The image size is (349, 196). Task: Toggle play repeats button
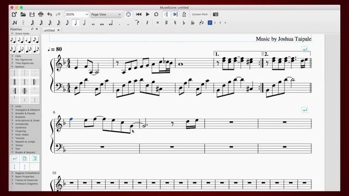coord(166,15)
